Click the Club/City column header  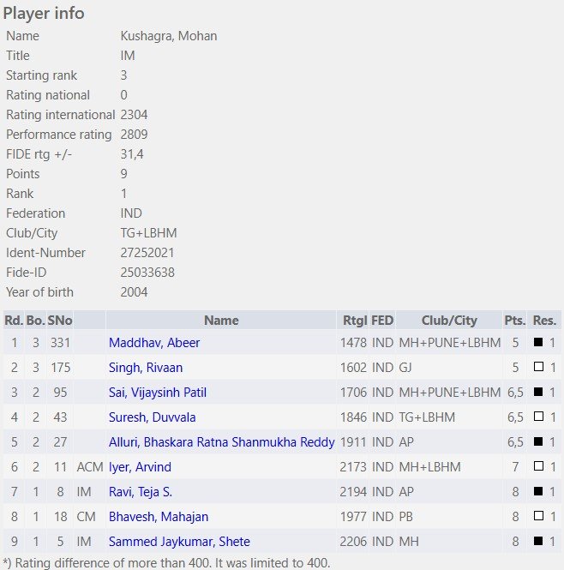(x=449, y=321)
